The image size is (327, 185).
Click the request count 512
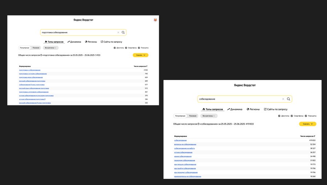146,88
